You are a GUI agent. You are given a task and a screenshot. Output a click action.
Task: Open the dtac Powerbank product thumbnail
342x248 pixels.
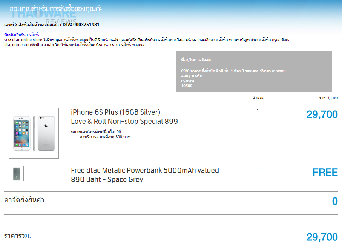click(x=16, y=174)
